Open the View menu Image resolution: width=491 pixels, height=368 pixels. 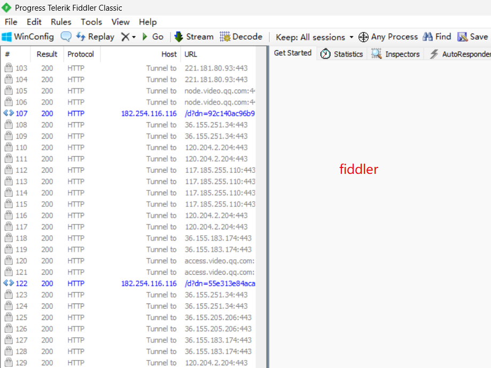click(121, 22)
